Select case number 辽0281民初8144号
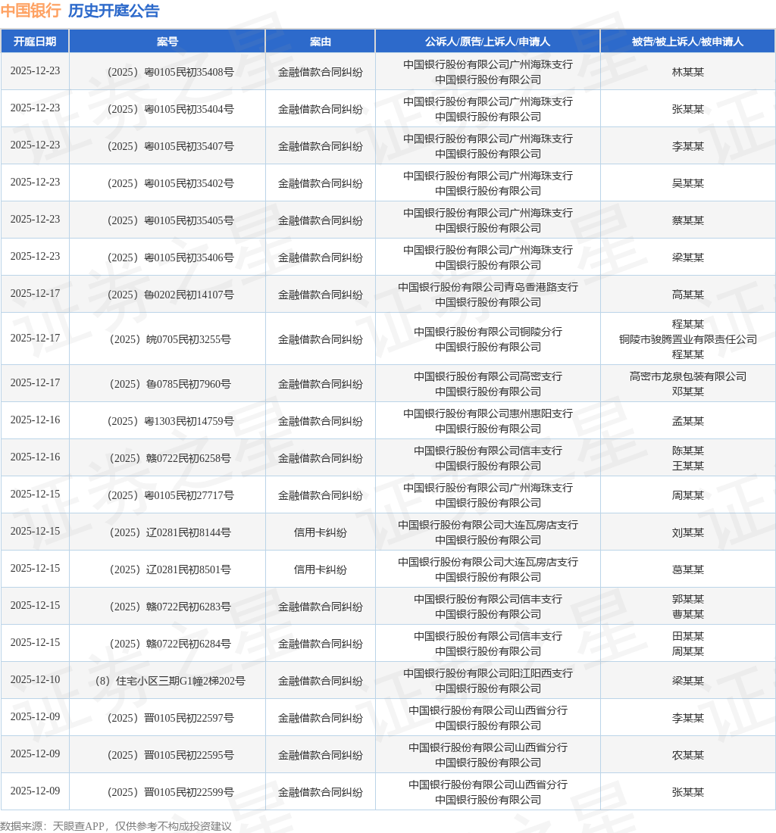This screenshot has height=833, width=776. (171, 533)
